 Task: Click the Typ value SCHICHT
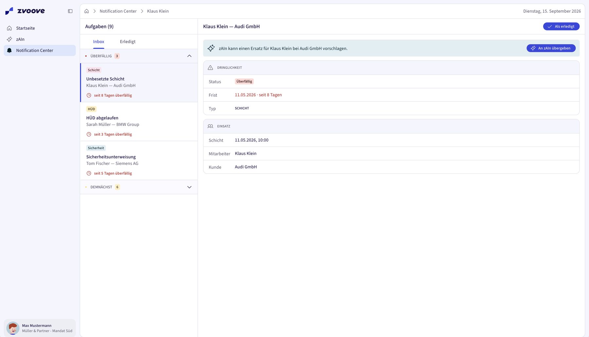click(x=242, y=108)
